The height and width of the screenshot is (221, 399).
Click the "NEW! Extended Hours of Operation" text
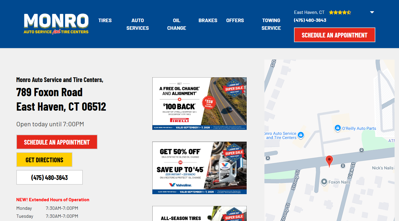tap(53, 200)
